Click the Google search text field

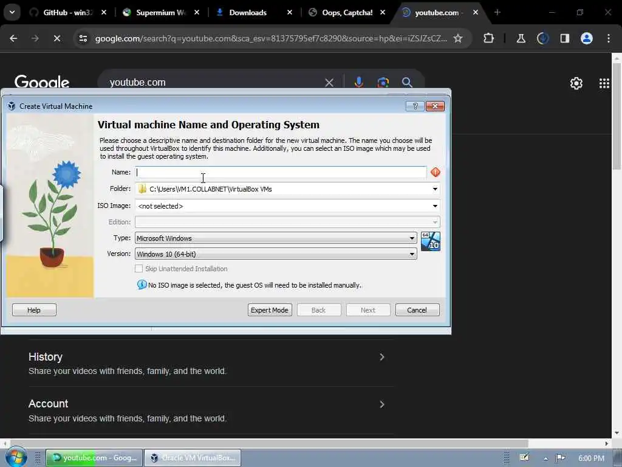tap(214, 82)
